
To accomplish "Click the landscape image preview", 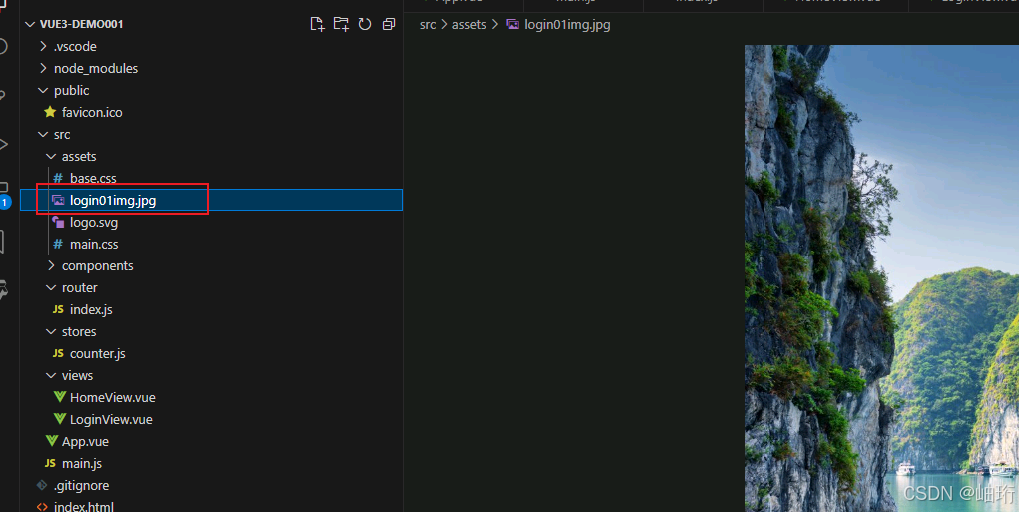I will [x=881, y=278].
